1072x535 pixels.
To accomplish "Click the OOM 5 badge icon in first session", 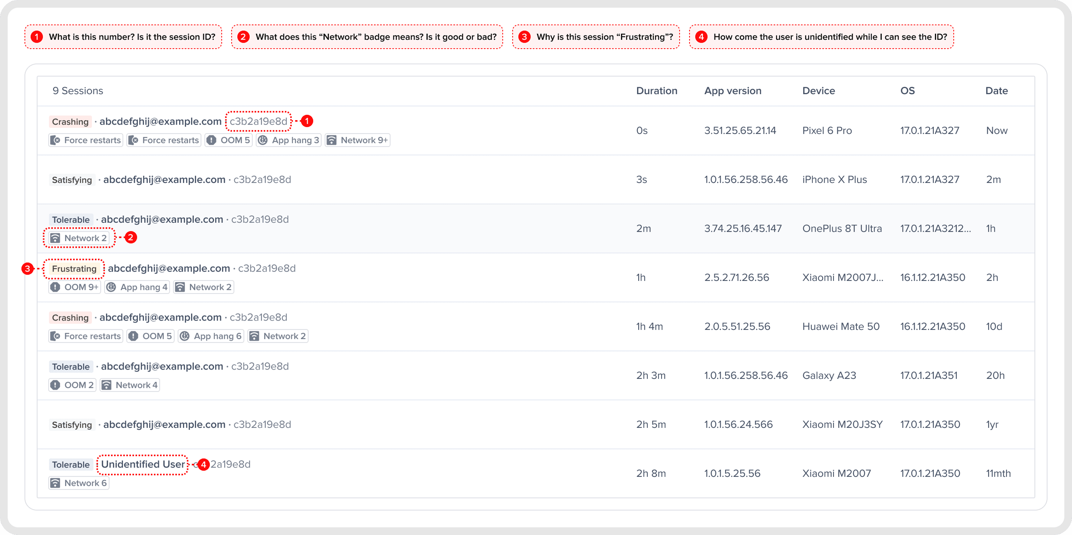I will [x=211, y=140].
